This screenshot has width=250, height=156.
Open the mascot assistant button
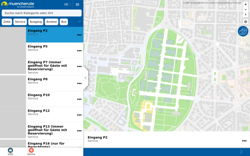pyautogui.click(x=243, y=31)
